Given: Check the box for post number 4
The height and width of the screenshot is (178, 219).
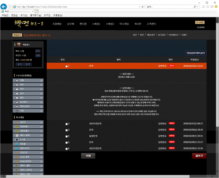Looking at the screenshot, I should (x=66, y=136).
